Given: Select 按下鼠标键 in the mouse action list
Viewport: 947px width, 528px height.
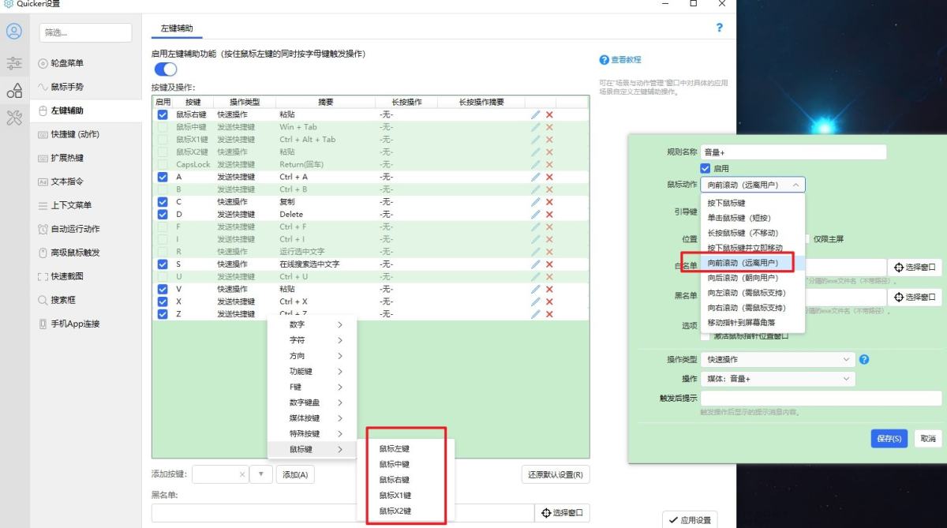Looking at the screenshot, I should pos(753,203).
